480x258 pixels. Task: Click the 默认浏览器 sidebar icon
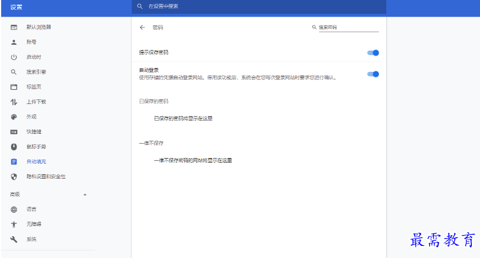click(14, 27)
